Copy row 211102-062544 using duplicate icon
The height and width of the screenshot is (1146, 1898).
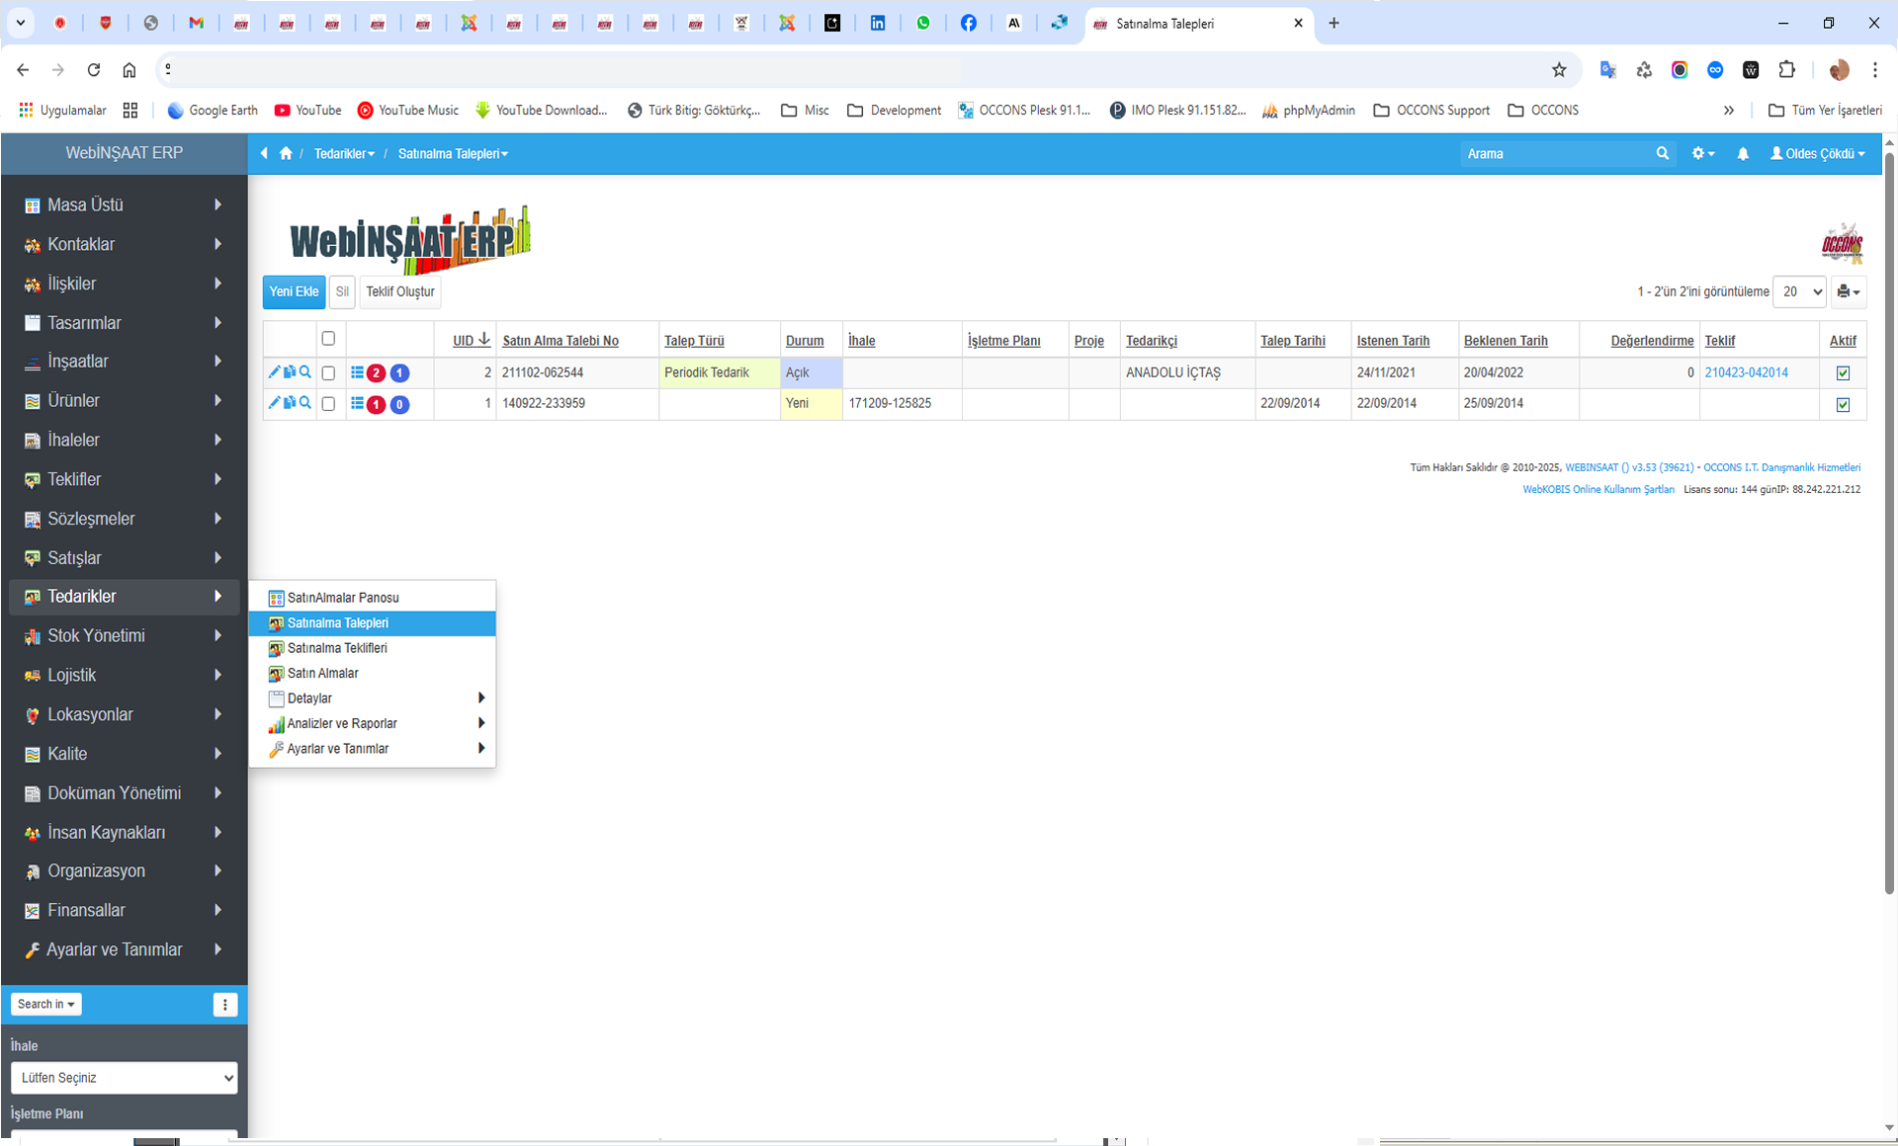[x=290, y=372]
